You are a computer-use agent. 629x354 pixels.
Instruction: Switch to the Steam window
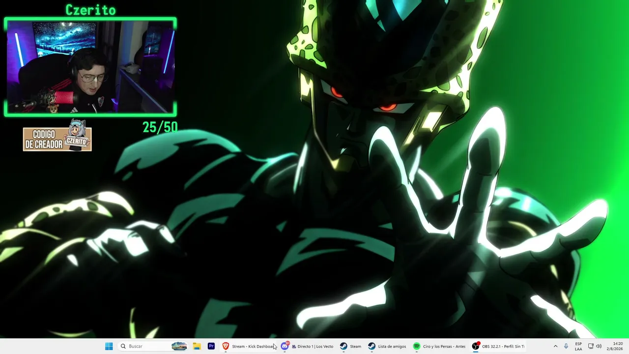(x=351, y=346)
